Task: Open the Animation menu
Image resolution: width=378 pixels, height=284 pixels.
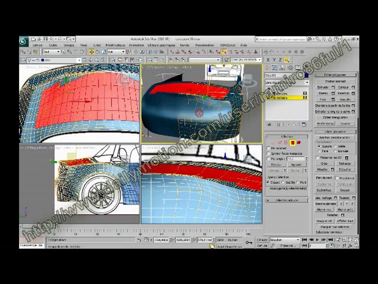Action: point(136,45)
